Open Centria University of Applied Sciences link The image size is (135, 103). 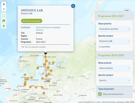click(48, 29)
